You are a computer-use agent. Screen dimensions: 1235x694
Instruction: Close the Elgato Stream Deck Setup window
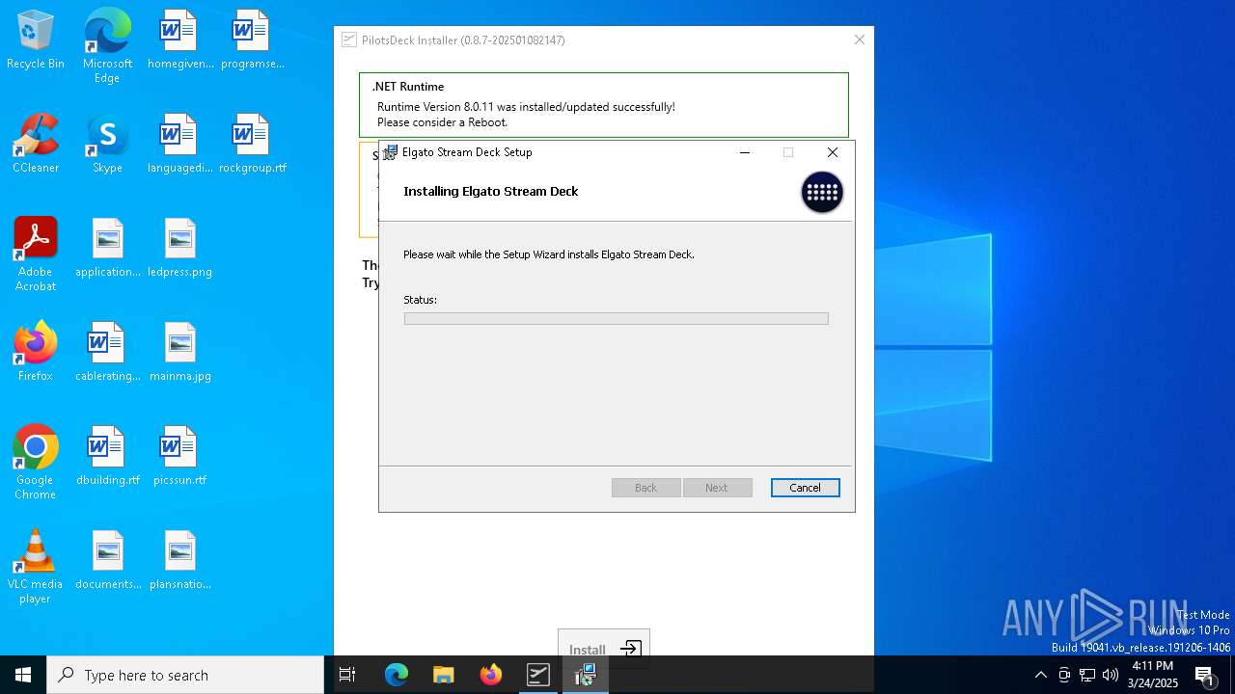click(833, 152)
